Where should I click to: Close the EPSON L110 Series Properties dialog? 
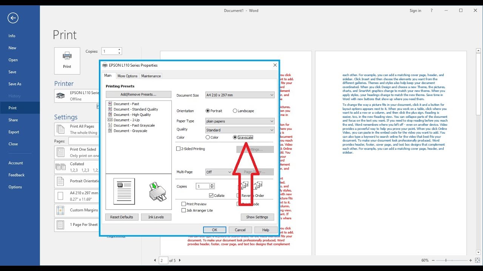[275, 65]
